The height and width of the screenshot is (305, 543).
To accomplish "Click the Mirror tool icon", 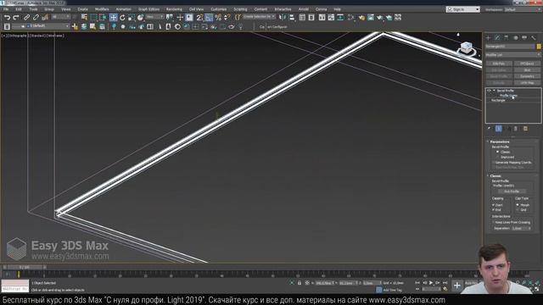I will pyautogui.click(x=283, y=17).
